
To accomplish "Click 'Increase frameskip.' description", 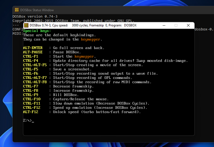I will point(73,91).
